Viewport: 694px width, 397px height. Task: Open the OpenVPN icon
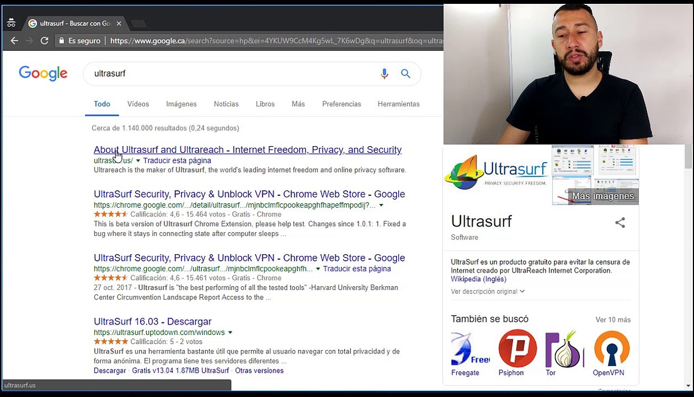click(612, 348)
